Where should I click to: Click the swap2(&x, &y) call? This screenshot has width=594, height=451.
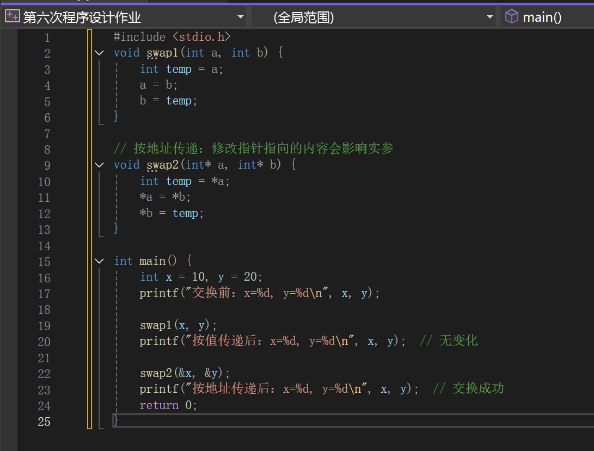click(185, 373)
